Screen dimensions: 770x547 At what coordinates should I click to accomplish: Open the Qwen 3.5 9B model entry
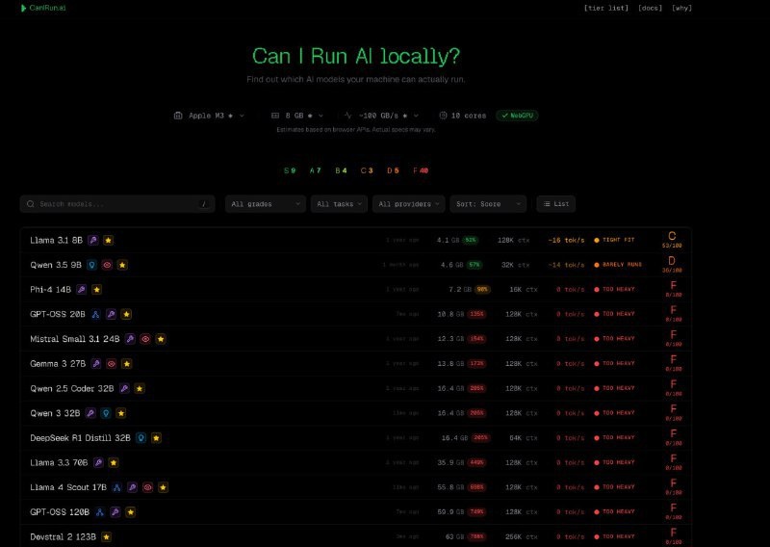[x=355, y=265]
